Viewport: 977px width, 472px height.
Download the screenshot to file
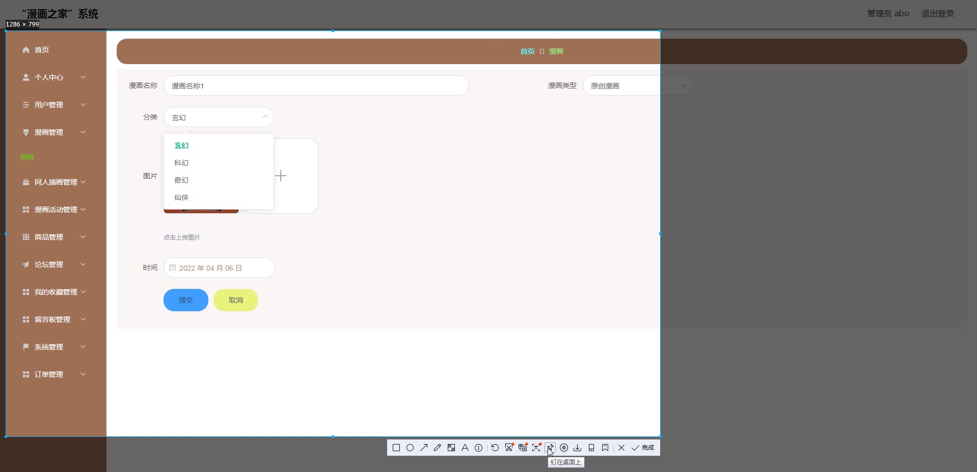click(x=578, y=448)
